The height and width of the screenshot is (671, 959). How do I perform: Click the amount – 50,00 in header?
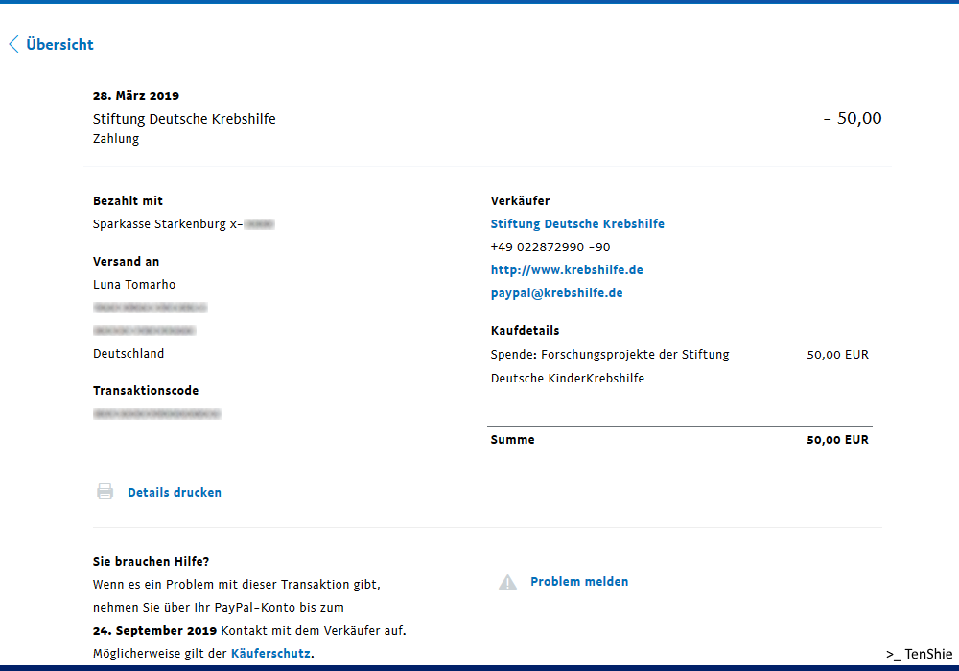(853, 118)
